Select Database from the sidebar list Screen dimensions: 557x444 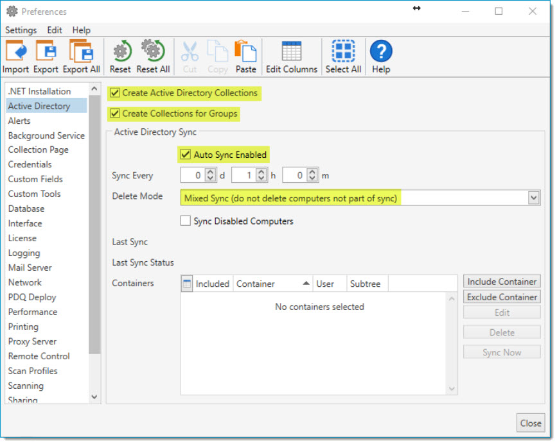pyautogui.click(x=26, y=209)
